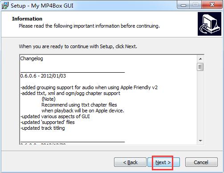Click the installer computer graphic in the header

[209, 24]
